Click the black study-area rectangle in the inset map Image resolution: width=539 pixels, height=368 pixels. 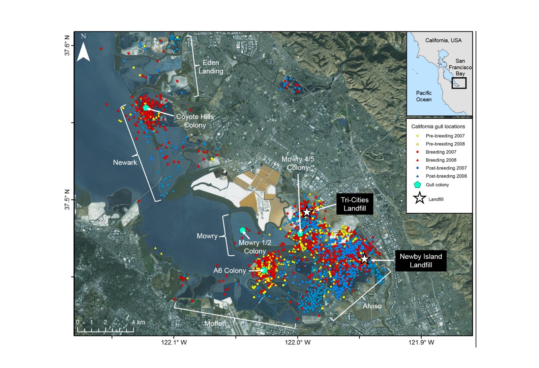[x=459, y=83]
